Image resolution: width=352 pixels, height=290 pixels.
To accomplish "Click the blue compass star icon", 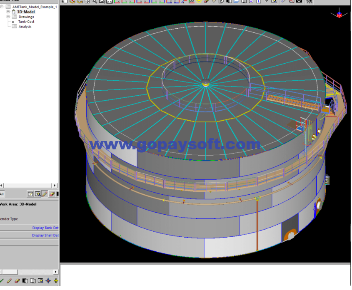I will 48,280.
